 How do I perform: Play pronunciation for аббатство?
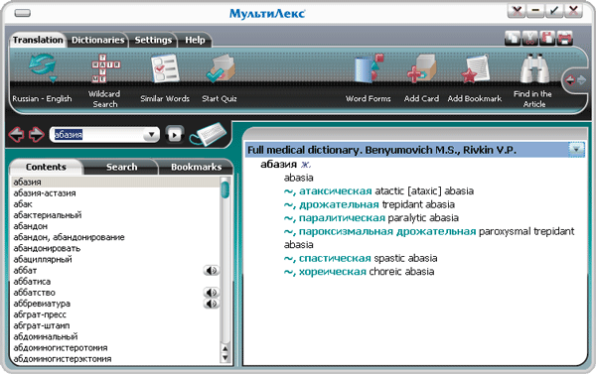click(211, 293)
